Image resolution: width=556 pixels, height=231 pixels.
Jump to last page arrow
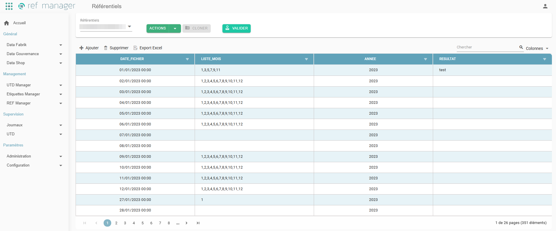click(x=198, y=223)
